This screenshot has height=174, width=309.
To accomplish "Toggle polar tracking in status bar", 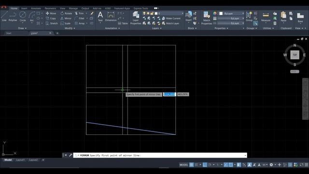I will point(210,165).
